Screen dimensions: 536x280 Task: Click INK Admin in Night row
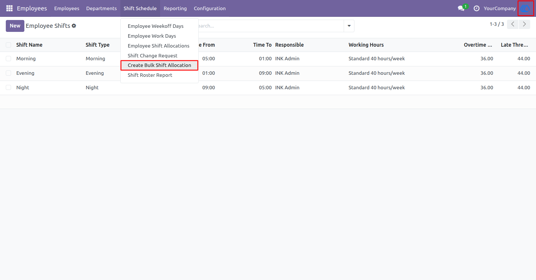(287, 88)
